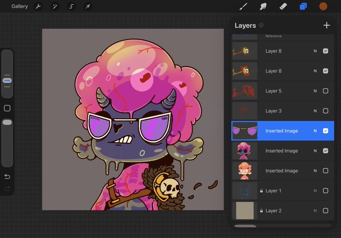Screen dimensions: 341x238
Task: Hide the purple character Inserted Image layer
Action: (x=325, y=151)
